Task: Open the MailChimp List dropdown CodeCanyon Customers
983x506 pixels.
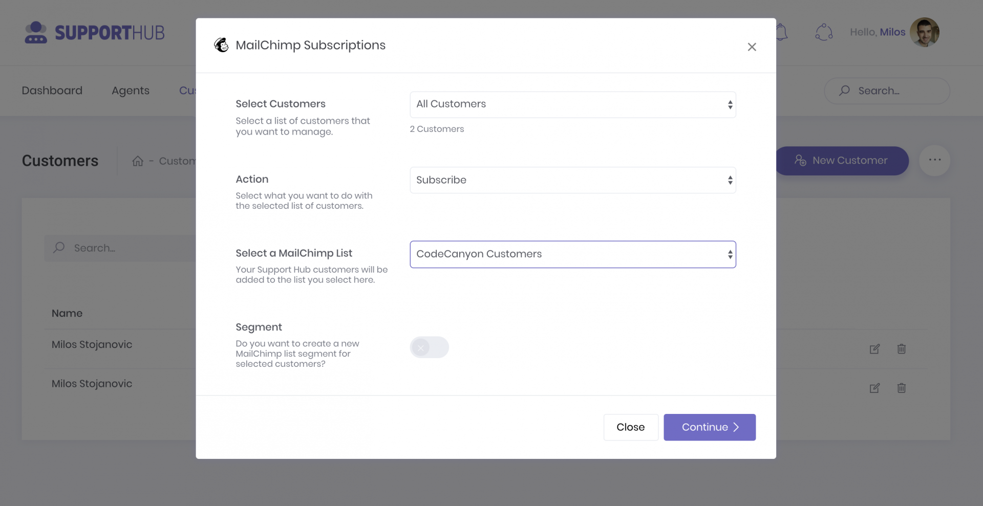Action: [x=572, y=254]
